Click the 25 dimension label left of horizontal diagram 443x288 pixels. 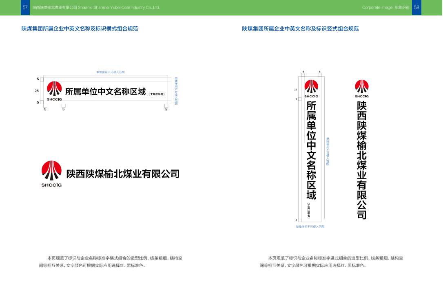tap(37, 91)
